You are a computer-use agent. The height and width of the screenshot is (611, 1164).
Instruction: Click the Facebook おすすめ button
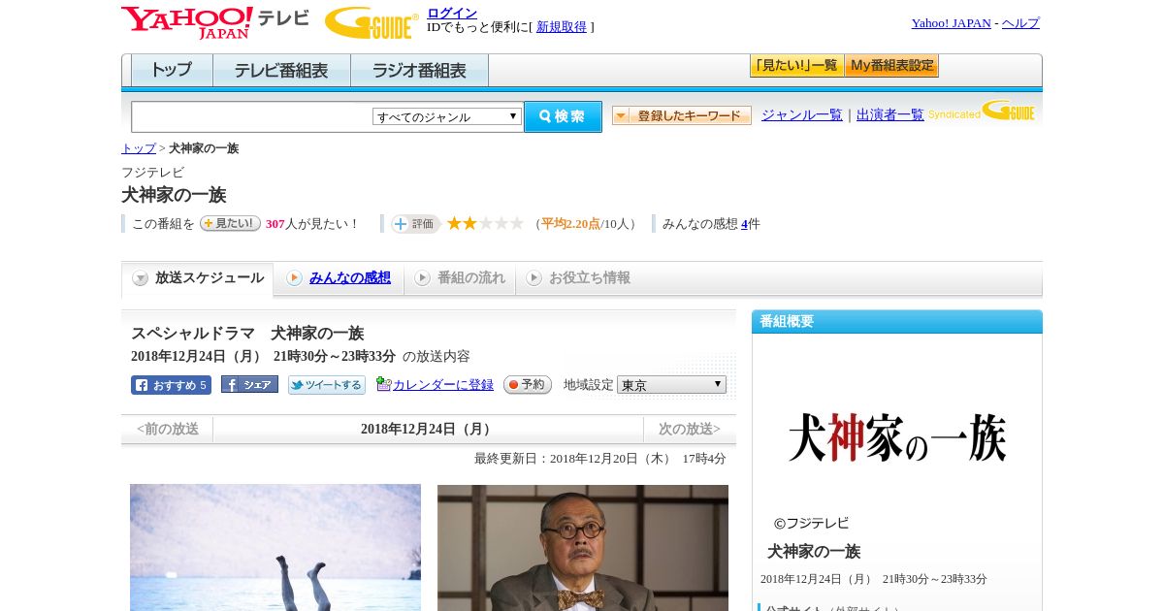(x=171, y=385)
